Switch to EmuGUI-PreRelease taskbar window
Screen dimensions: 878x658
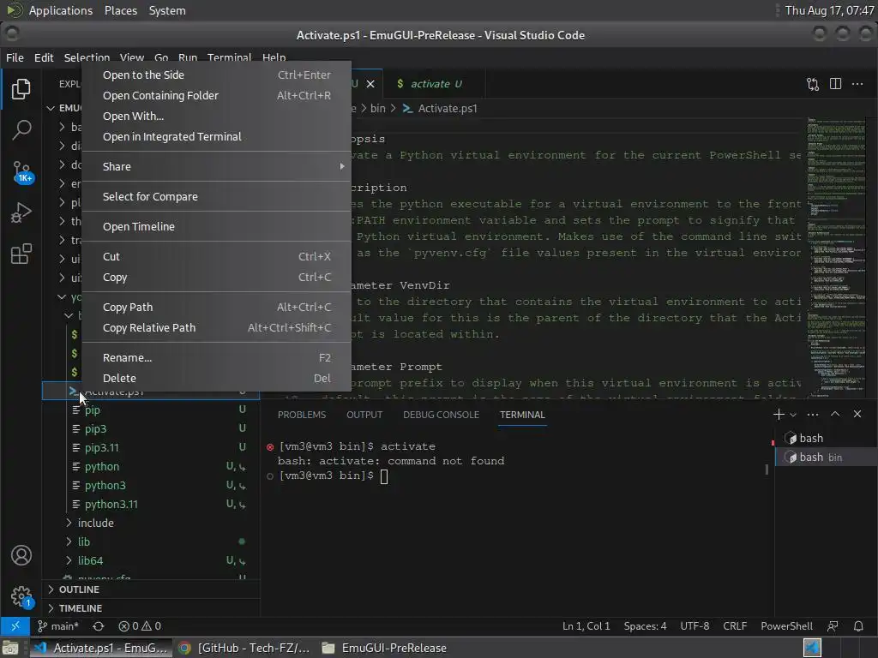coord(385,648)
